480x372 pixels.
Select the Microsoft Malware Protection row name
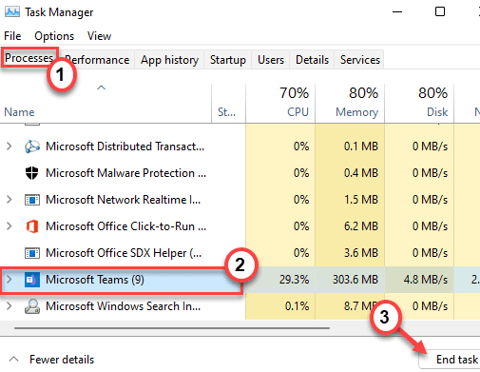click(125, 173)
